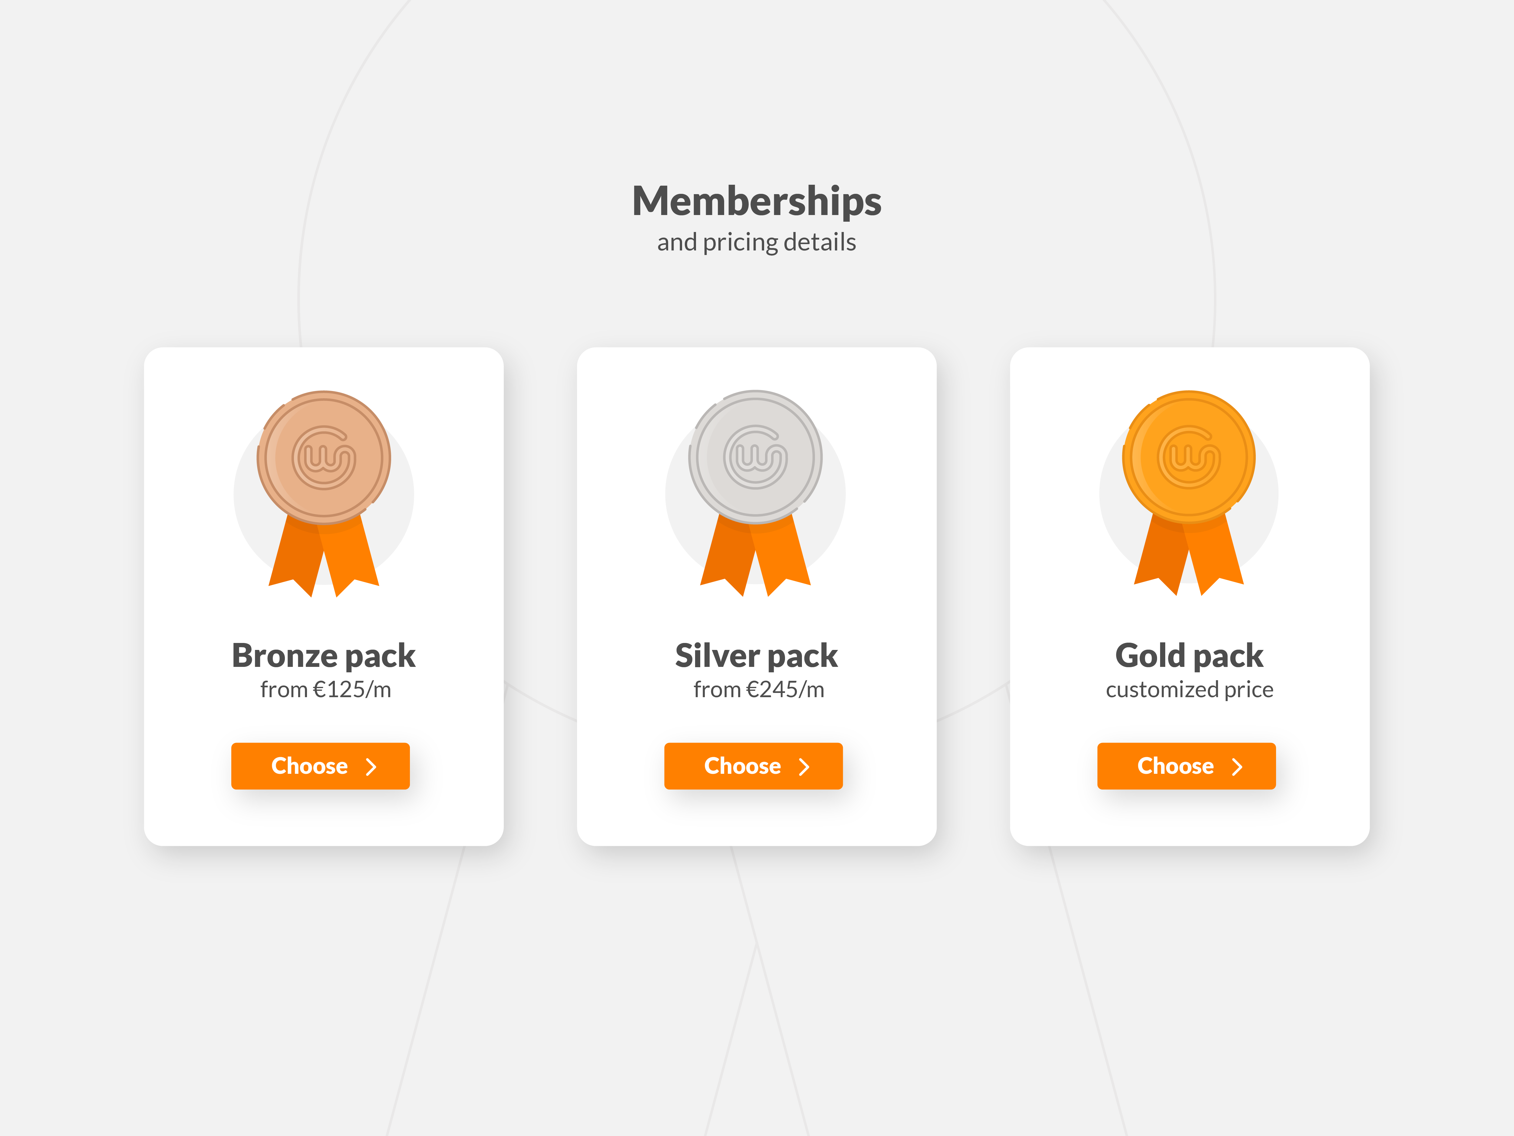
Task: Select the Silver pack title
Action: 756,656
